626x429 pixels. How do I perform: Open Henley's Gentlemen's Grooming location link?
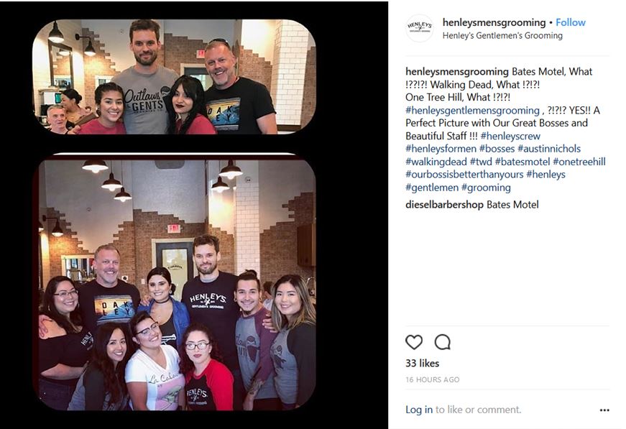coord(502,35)
